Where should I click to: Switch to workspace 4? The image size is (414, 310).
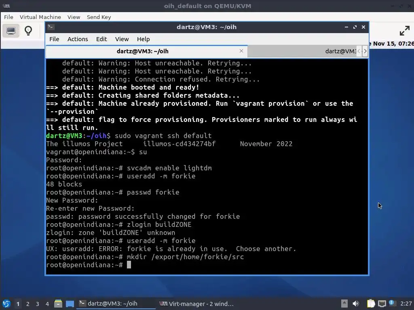pos(47,304)
